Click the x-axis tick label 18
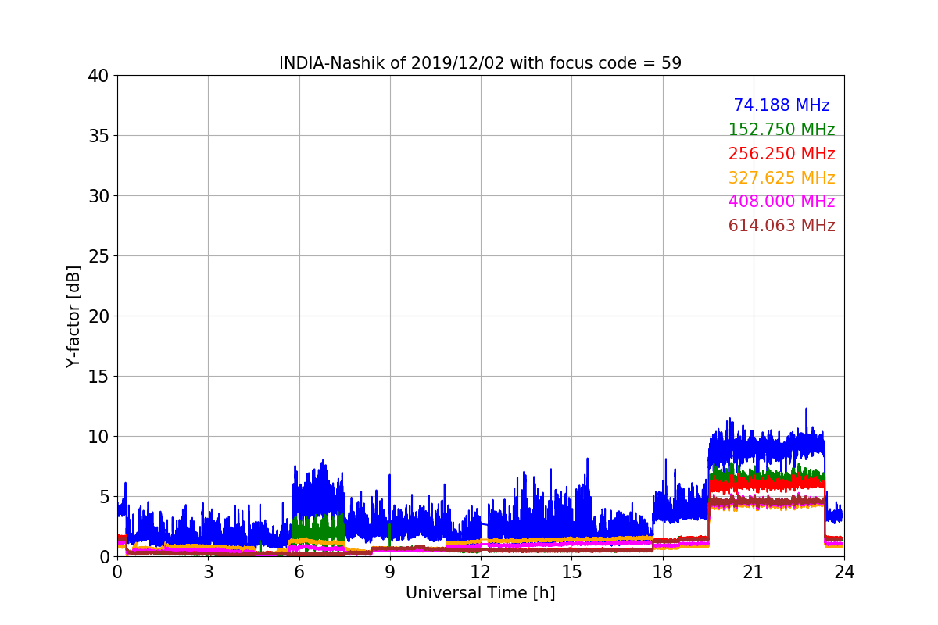This screenshot has width=938, height=625. click(662, 571)
